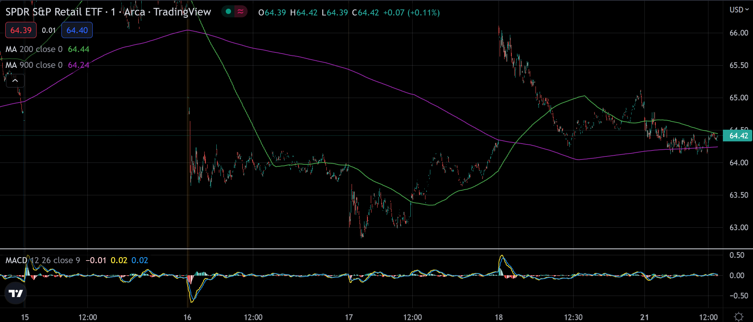Click the pink approximate data icon
This screenshot has height=322, width=753.
[x=240, y=12]
